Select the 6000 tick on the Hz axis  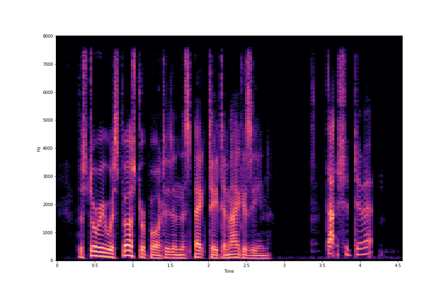(x=48, y=92)
